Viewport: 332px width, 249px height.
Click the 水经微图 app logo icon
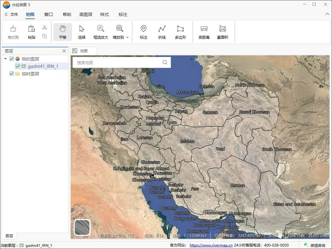[6, 5]
